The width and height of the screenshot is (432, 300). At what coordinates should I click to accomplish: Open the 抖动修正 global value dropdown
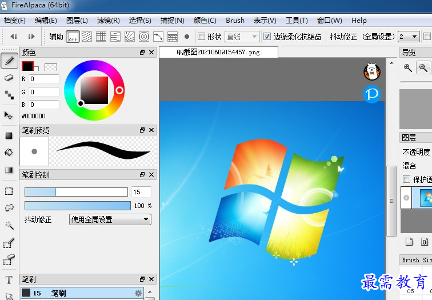coord(409,37)
